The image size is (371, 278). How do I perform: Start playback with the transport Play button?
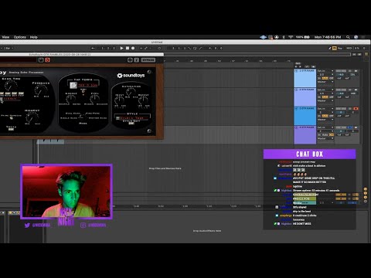[121, 48]
